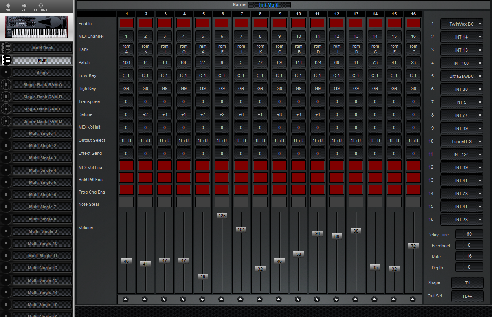The image size is (492, 317).
Task: Open the Tunnel HS dropdown for part 10
Action: pyautogui.click(x=461, y=141)
